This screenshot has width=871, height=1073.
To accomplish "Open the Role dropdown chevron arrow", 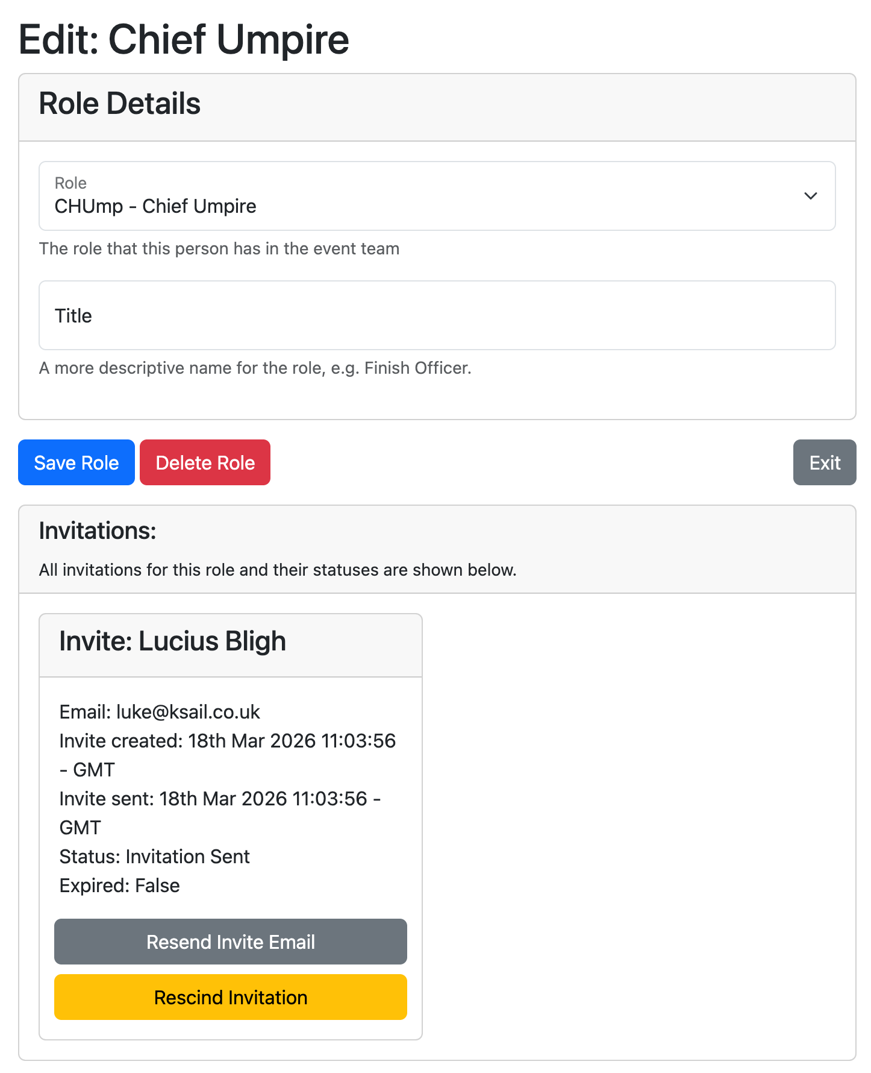I will (x=810, y=196).
